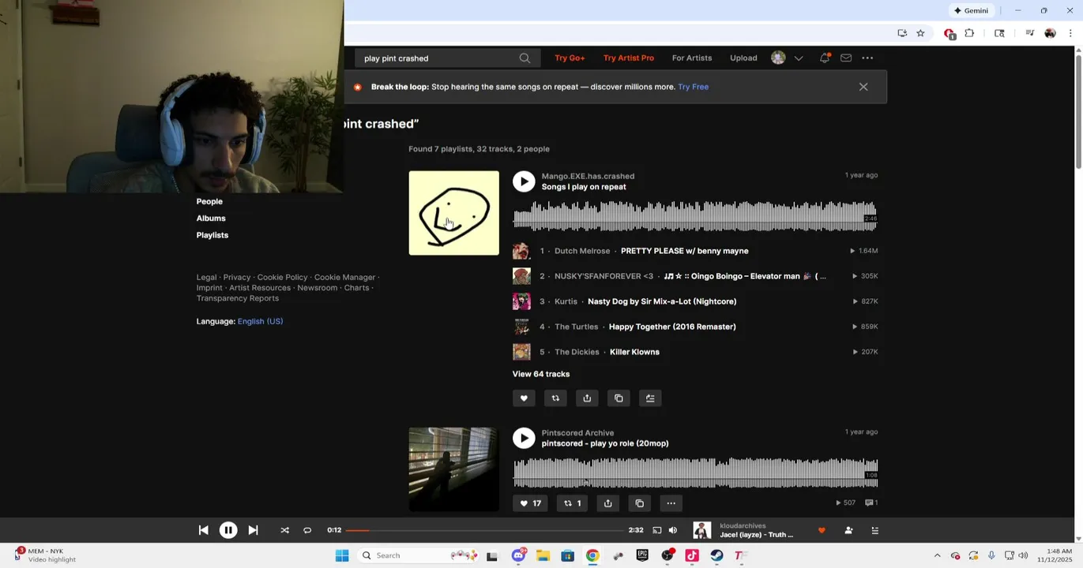Open the messages envelope icon

[x=846, y=58]
